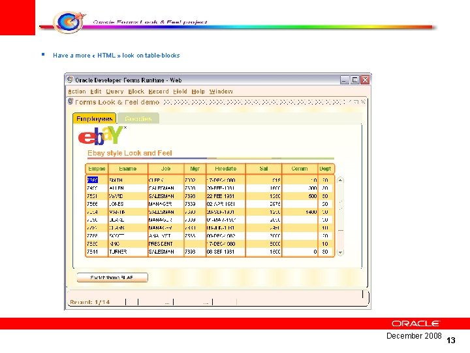Click the Comm value 1400 cell
Image resolution: width=470 pixels, height=353 pixels.
pos(300,212)
